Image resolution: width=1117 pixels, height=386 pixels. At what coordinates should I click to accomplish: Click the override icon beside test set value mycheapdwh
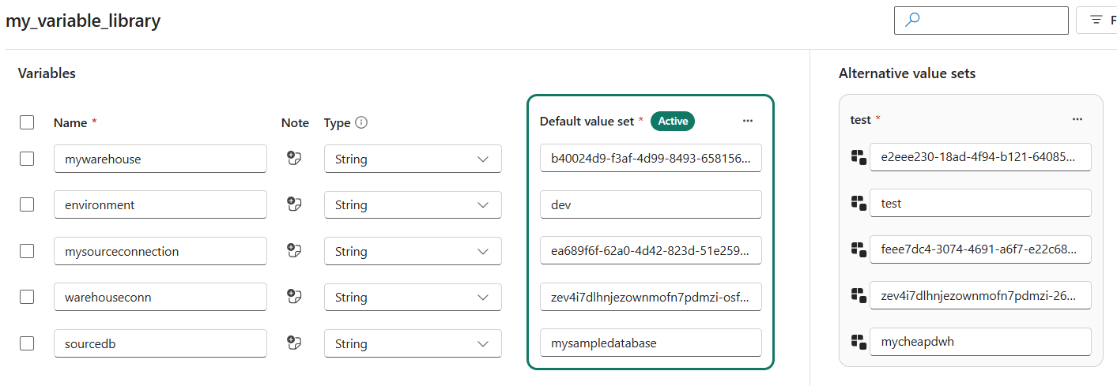[859, 342]
